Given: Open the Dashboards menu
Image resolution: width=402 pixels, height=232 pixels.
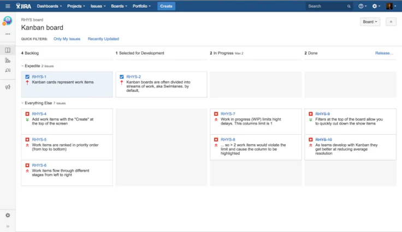Looking at the screenshot, I should (x=49, y=6).
